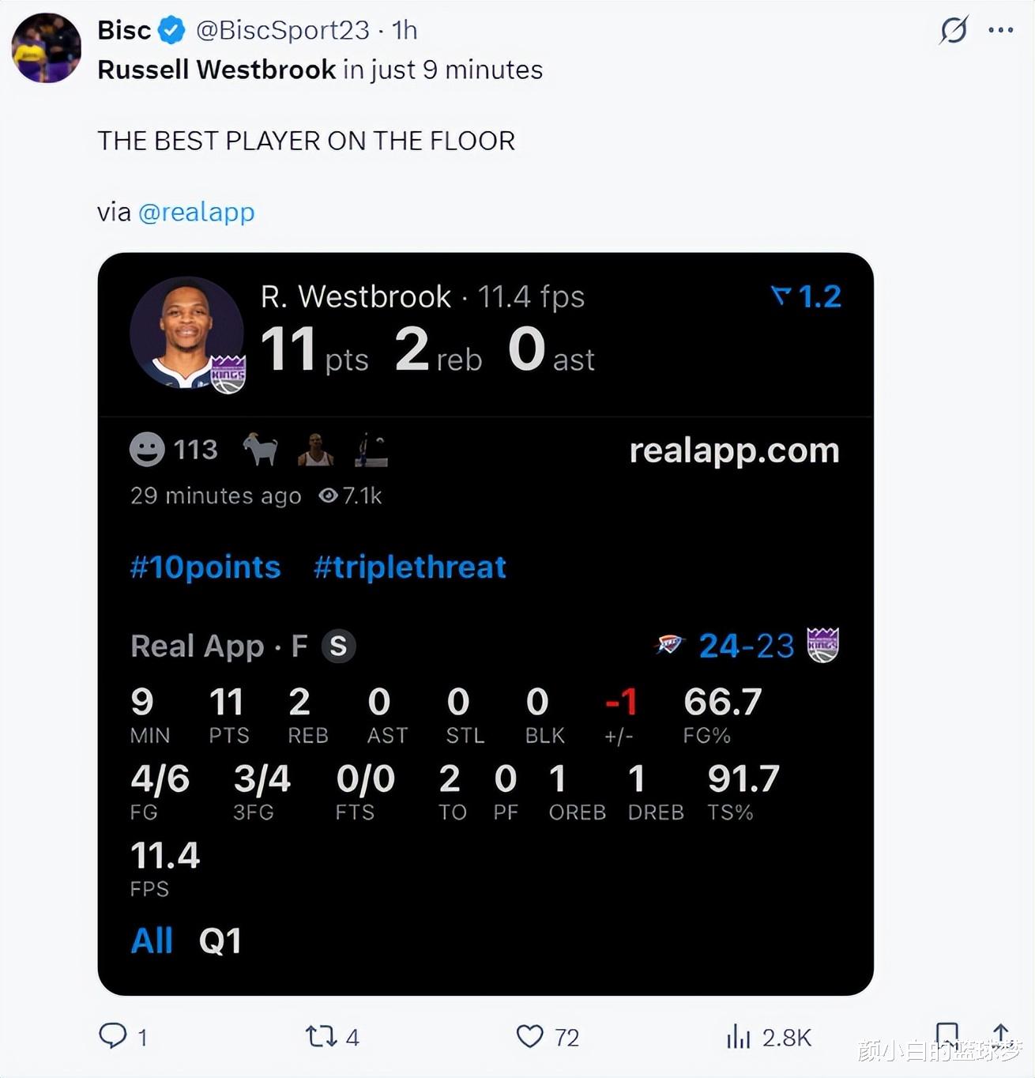Screen dimensions: 1035x1078
Task: Click the 24-23 game score
Action: point(746,646)
